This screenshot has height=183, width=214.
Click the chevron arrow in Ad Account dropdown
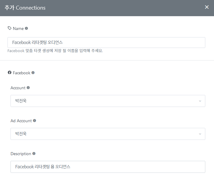point(200,134)
